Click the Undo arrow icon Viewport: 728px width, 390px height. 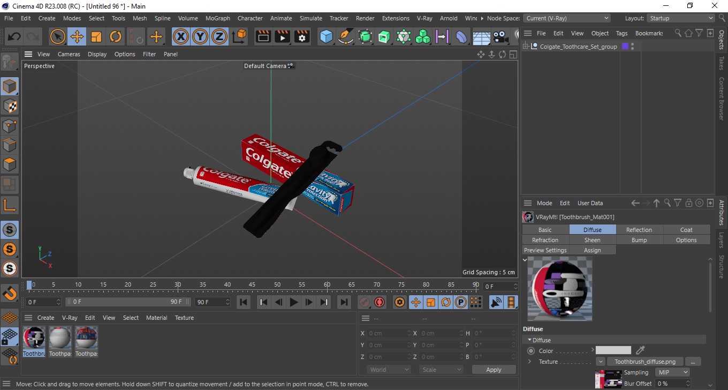coord(14,37)
